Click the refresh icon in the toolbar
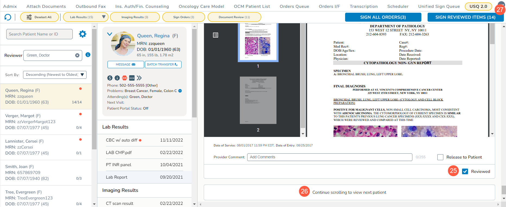 (x=8, y=17)
